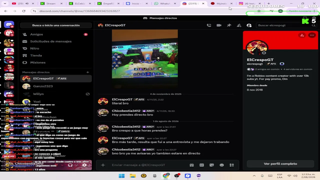Open the sticker picker
The width and height of the screenshot is (320, 180).
[x=212, y=165]
